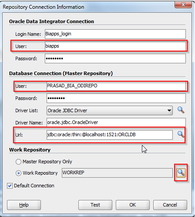Close the Repository Connection Information window
Screen dimensions: 195x217
coord(183,5)
